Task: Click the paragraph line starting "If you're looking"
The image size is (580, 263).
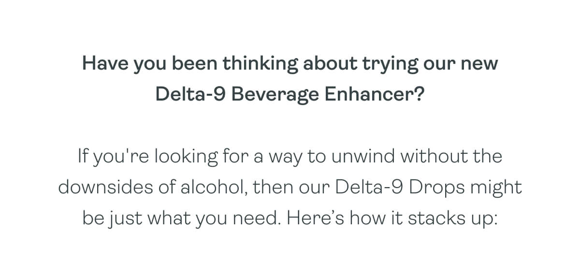Action: [290, 158]
